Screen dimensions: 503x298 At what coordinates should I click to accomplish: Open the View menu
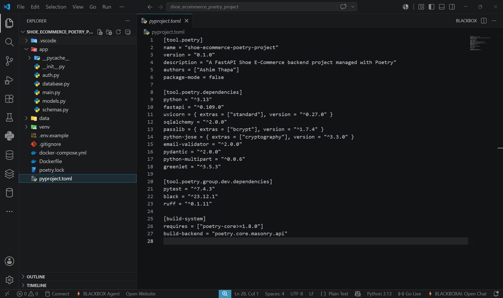point(78,7)
